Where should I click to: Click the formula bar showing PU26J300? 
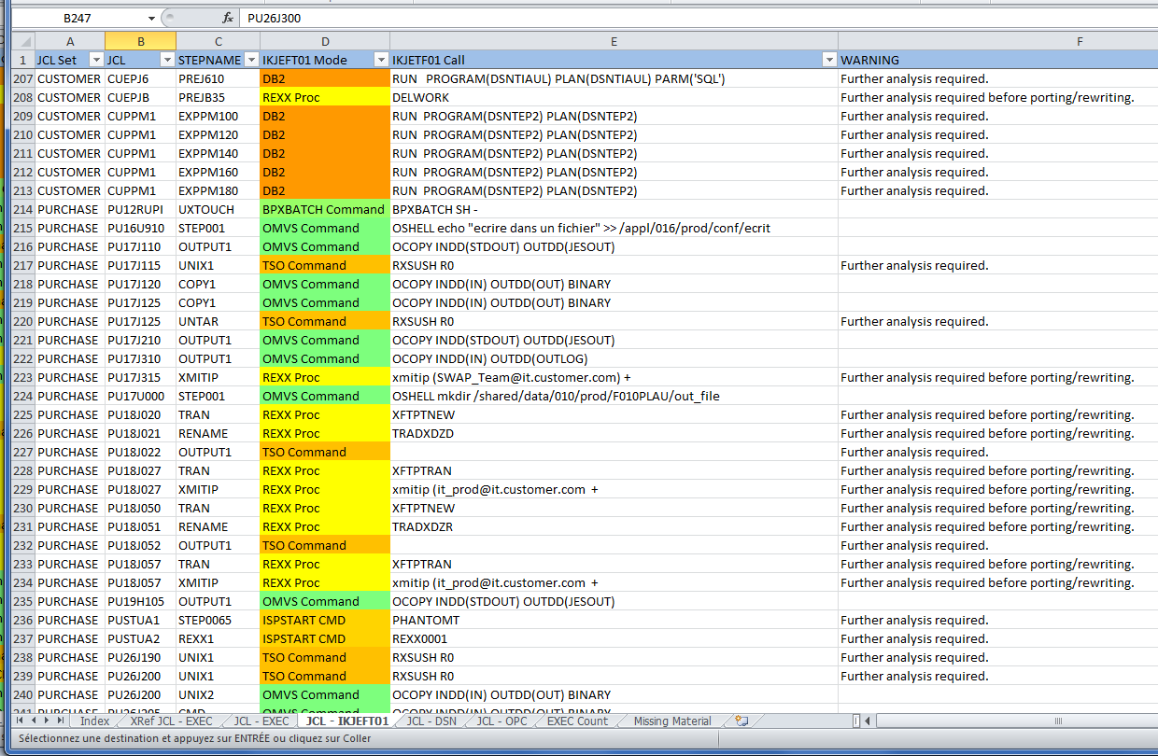654,18
